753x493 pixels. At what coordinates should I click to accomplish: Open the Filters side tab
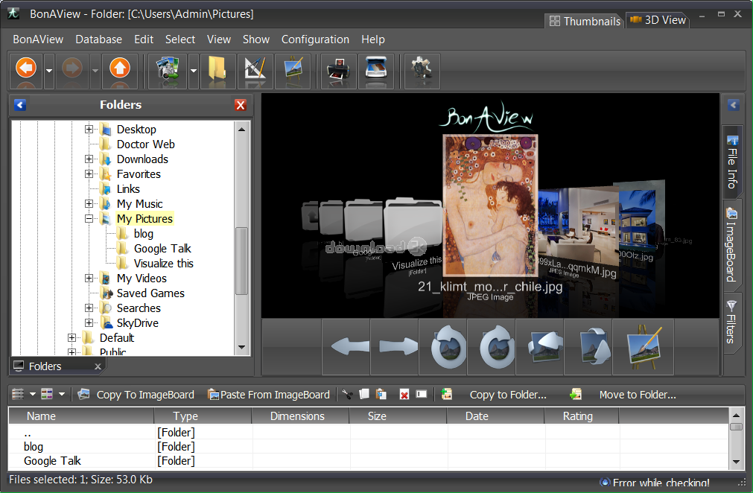point(732,322)
